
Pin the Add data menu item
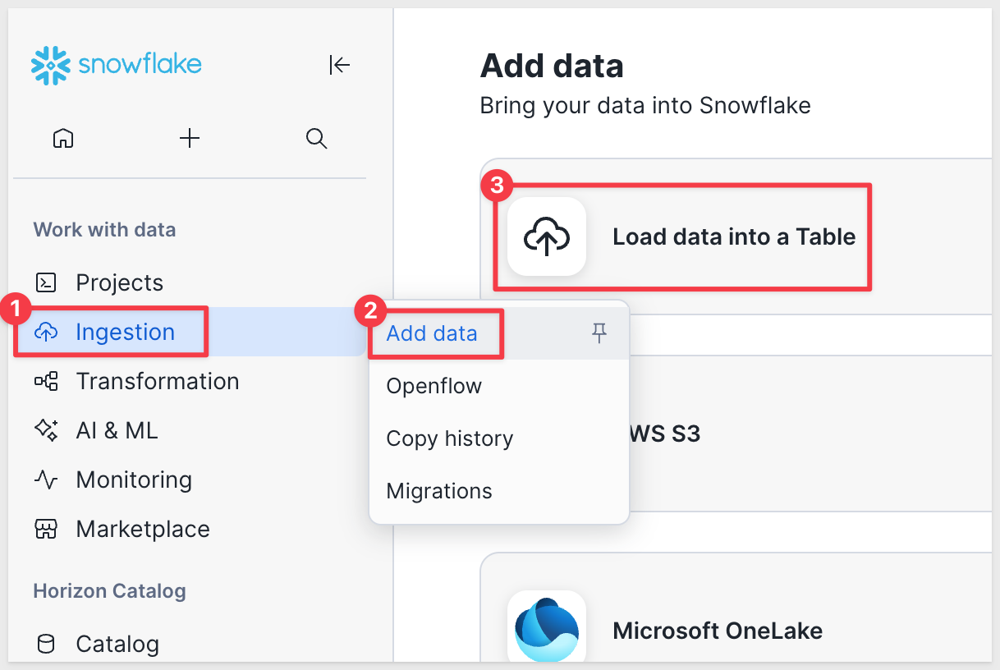pos(599,333)
